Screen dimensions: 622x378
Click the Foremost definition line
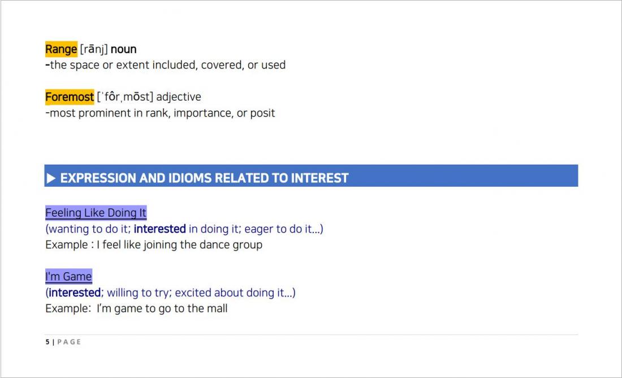click(160, 113)
